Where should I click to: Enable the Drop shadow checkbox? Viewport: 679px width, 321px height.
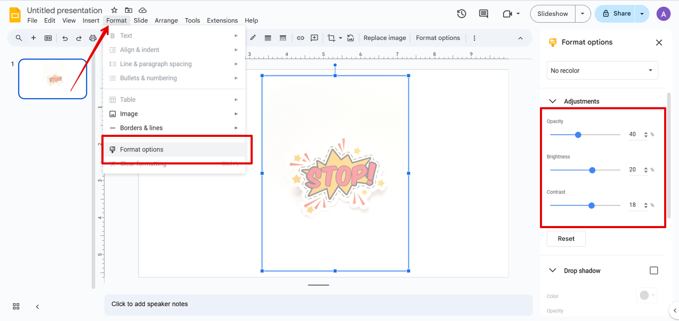click(654, 271)
